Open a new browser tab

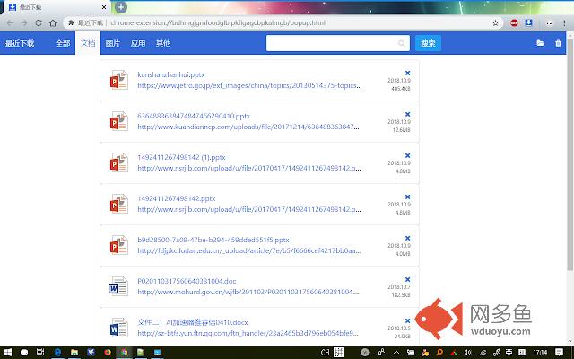click(121, 7)
